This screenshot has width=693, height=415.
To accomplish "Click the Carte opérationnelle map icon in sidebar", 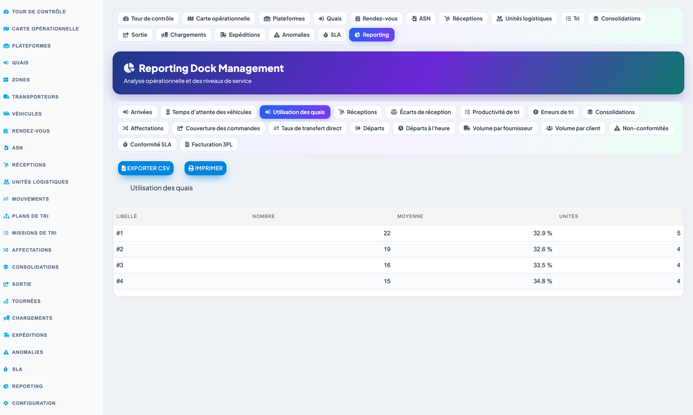I will pos(6,29).
